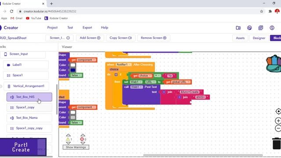
Task: Click the red error count indicator
Action: click(x=82, y=139)
